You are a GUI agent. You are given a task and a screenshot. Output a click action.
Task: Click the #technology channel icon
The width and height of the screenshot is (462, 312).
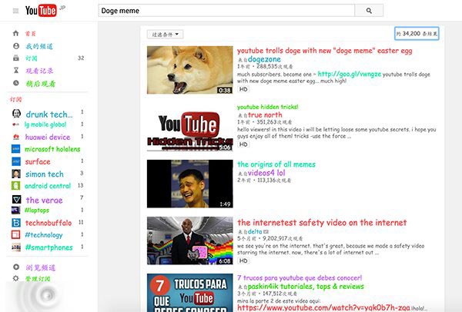[16, 234]
